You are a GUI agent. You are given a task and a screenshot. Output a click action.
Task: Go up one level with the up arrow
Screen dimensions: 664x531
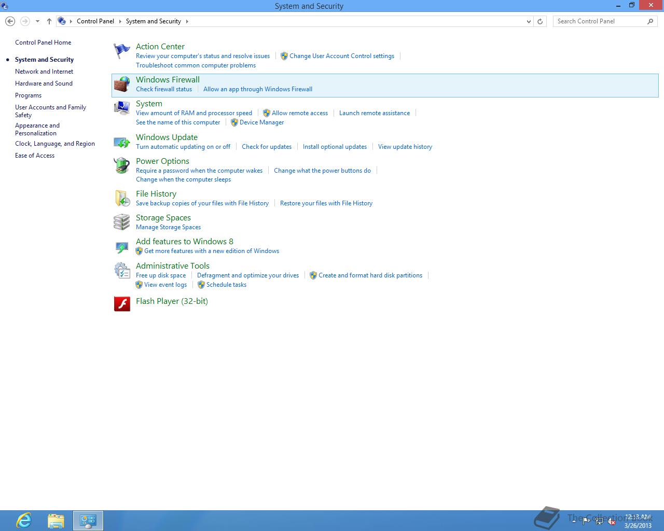click(49, 21)
